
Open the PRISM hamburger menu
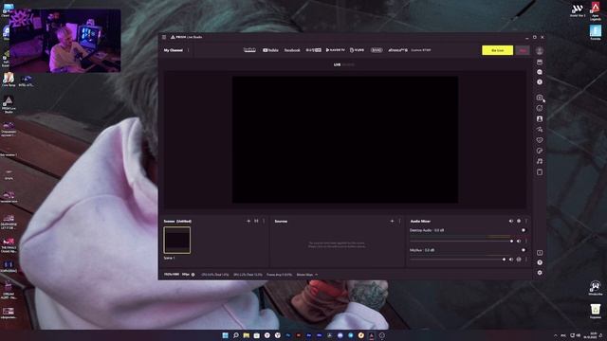pyautogui.click(x=164, y=37)
